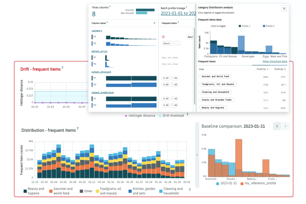Open the output_discount column link
Image resolution: width=306 pixels, height=204 pixels.
click(101, 72)
